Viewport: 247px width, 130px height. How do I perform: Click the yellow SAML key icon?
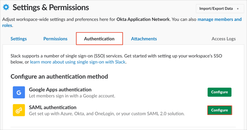point(19,110)
